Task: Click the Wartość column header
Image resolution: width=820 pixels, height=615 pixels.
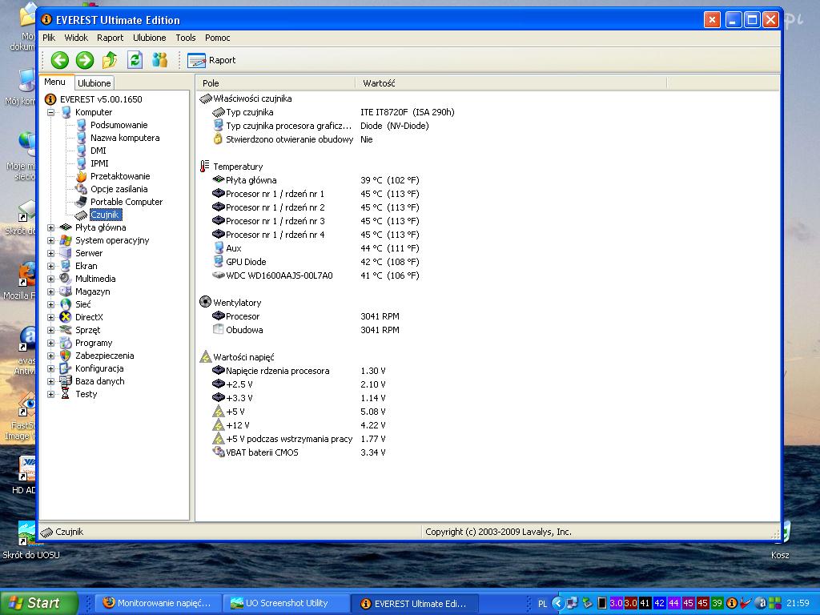Action: [379, 83]
